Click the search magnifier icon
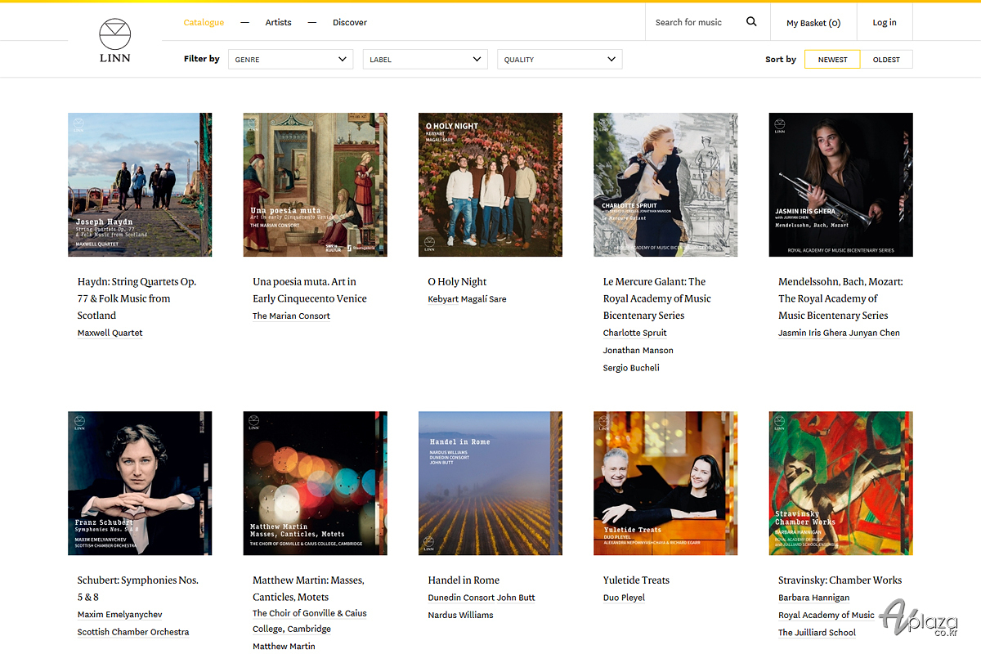Viewport: 981px width, 654px height. (751, 22)
